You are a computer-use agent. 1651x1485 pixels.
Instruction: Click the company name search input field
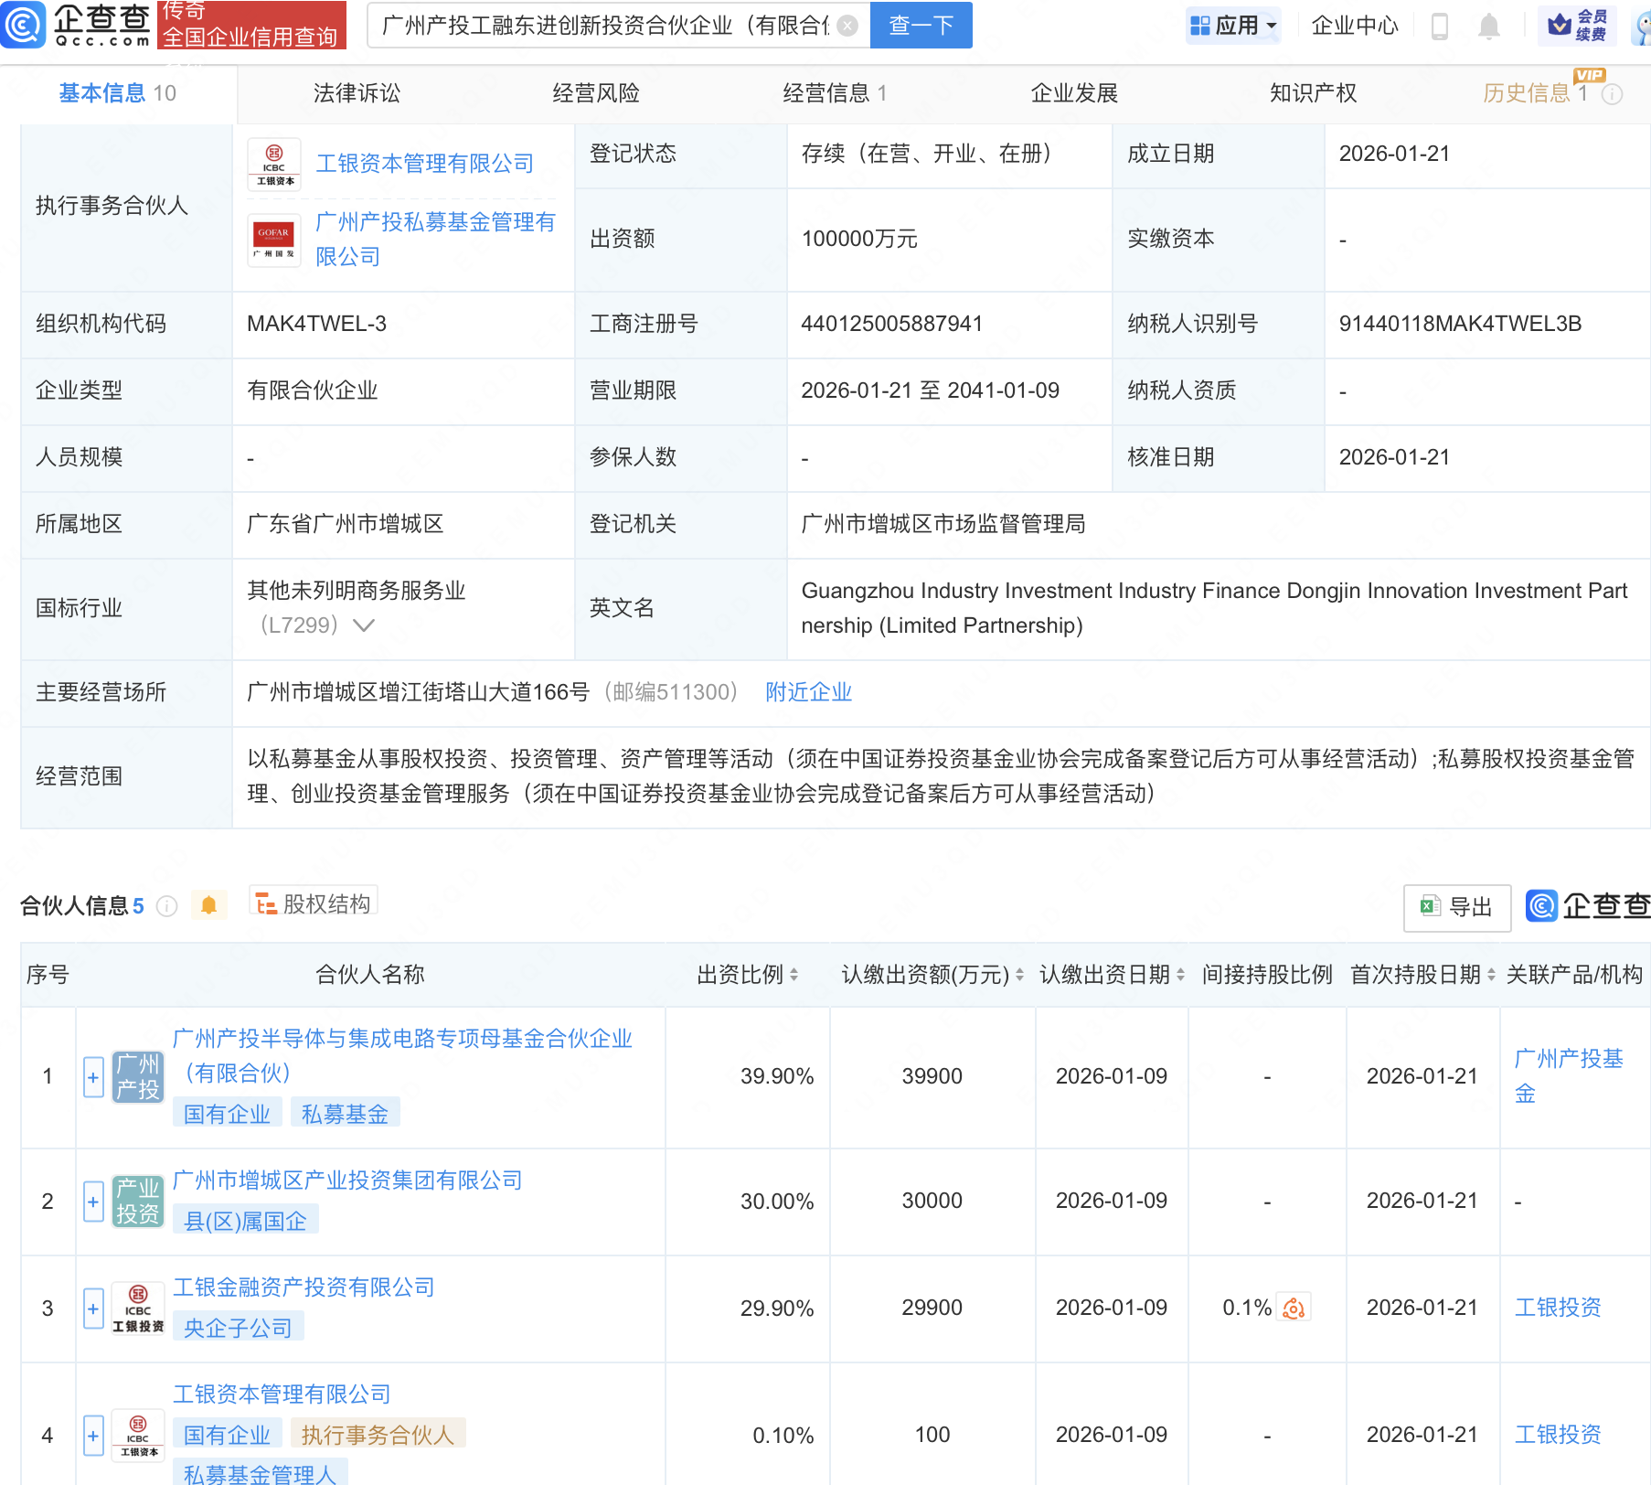603,26
